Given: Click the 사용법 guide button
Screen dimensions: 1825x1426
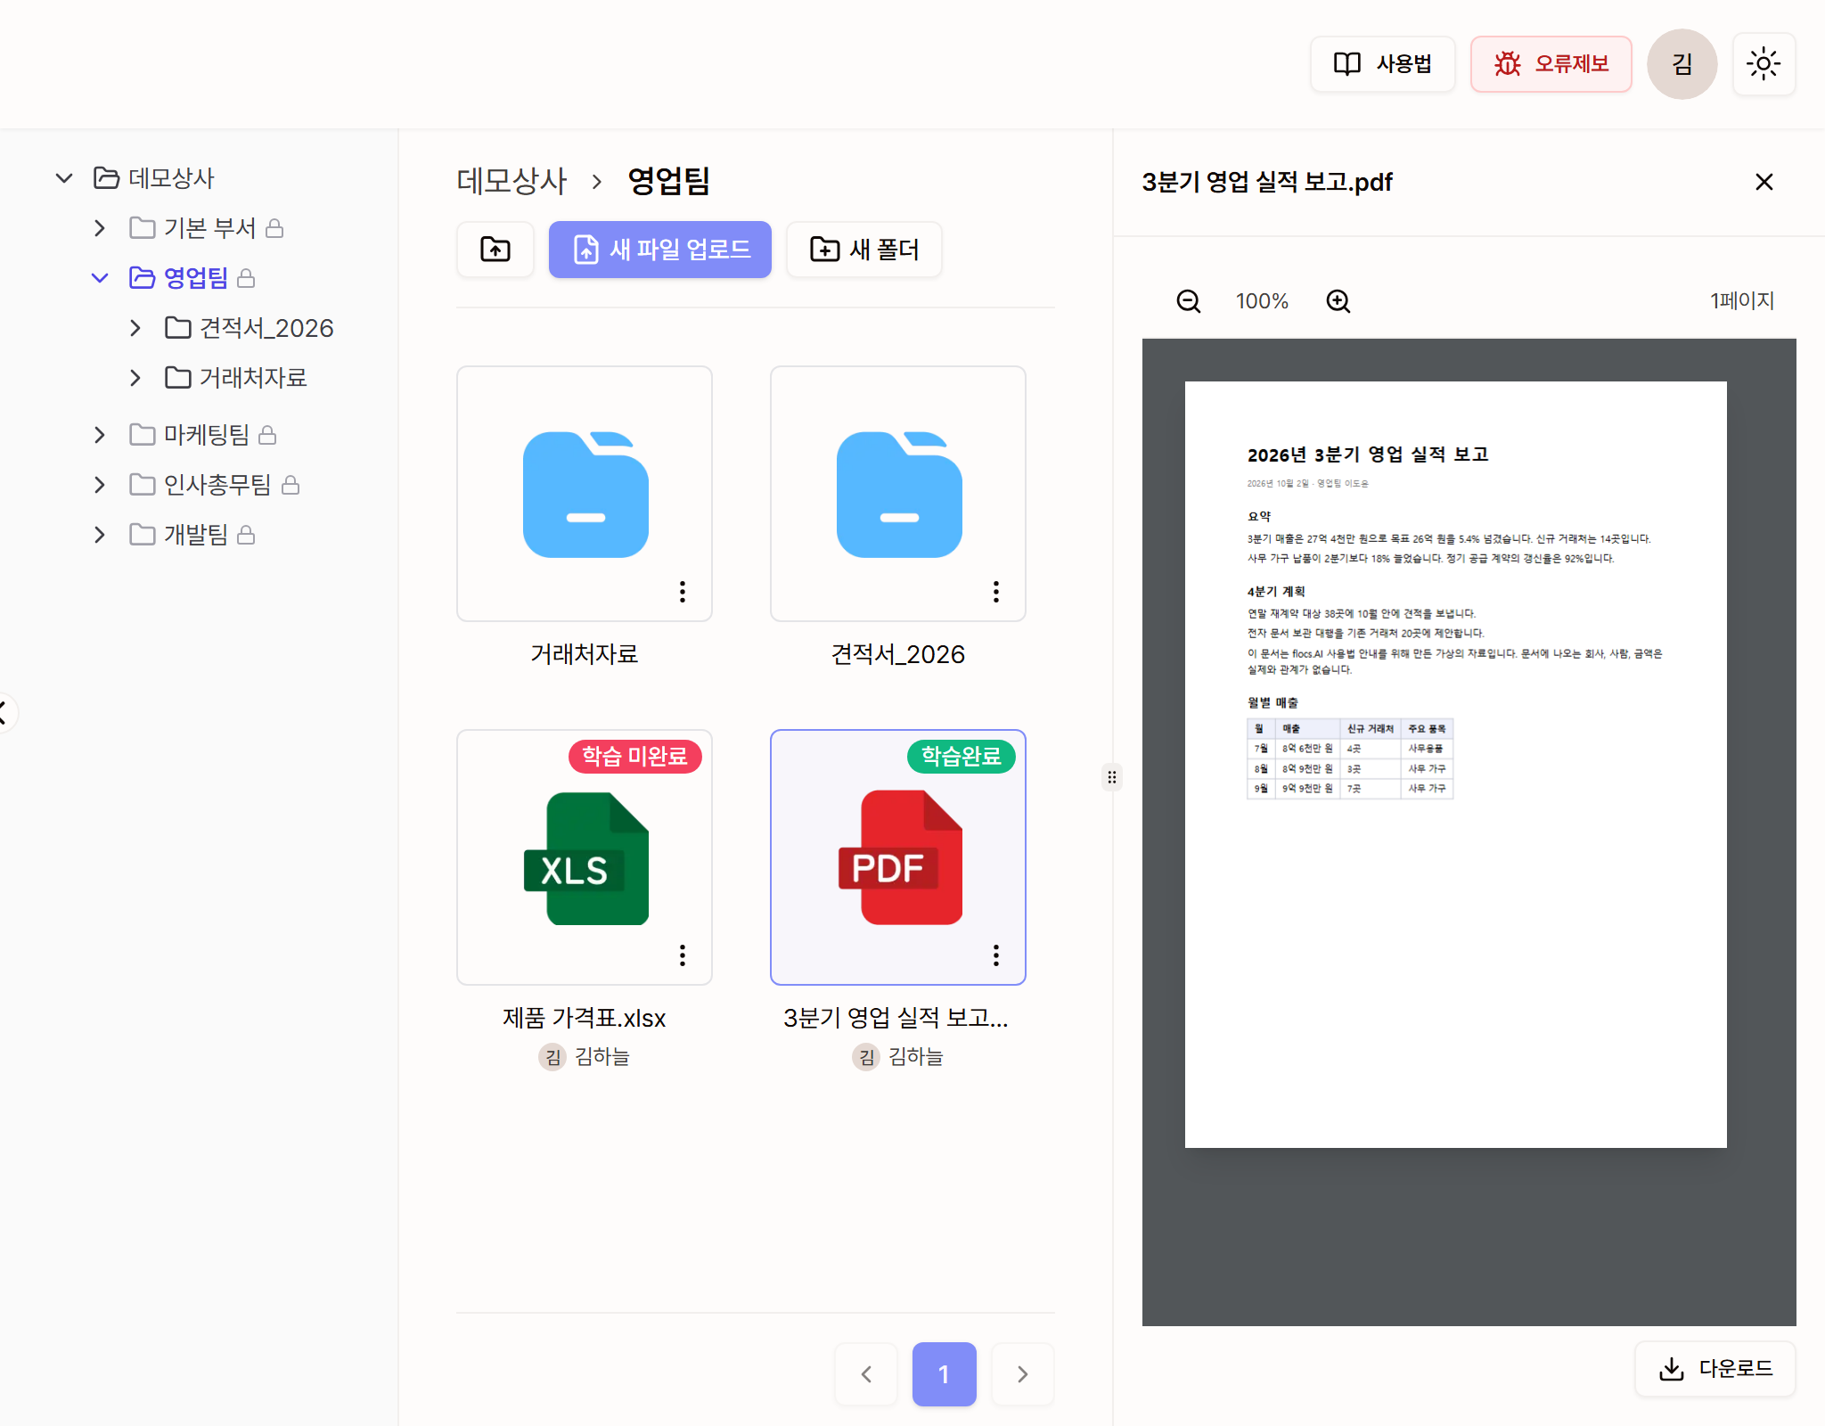Looking at the screenshot, I should point(1382,64).
